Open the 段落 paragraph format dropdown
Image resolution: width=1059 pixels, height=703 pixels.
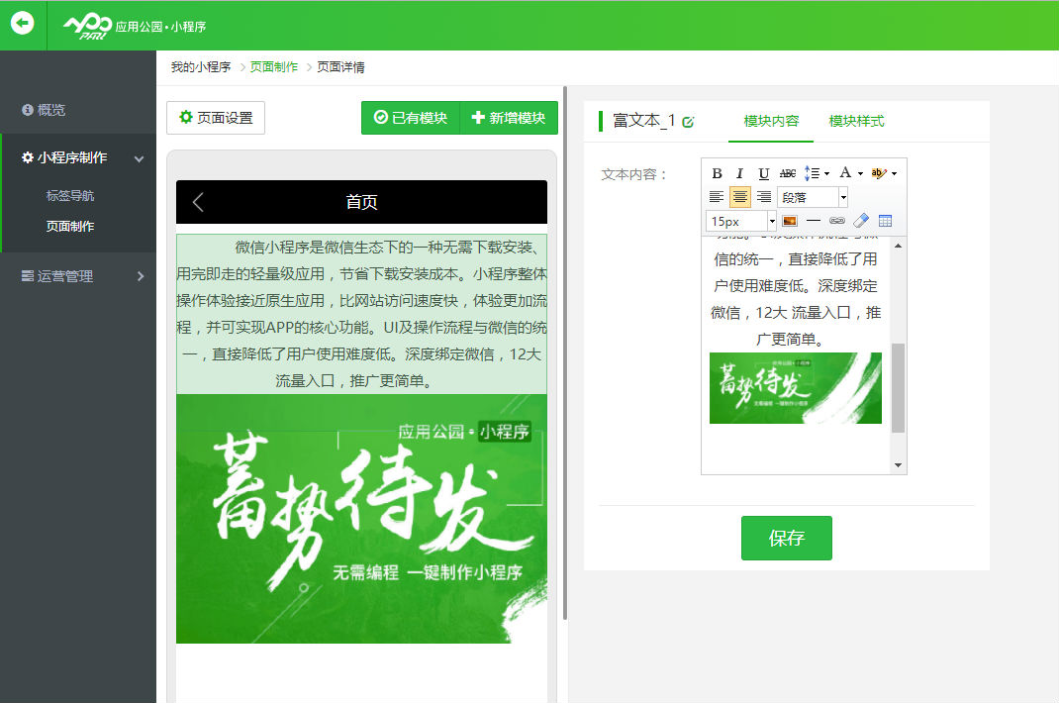click(x=813, y=197)
